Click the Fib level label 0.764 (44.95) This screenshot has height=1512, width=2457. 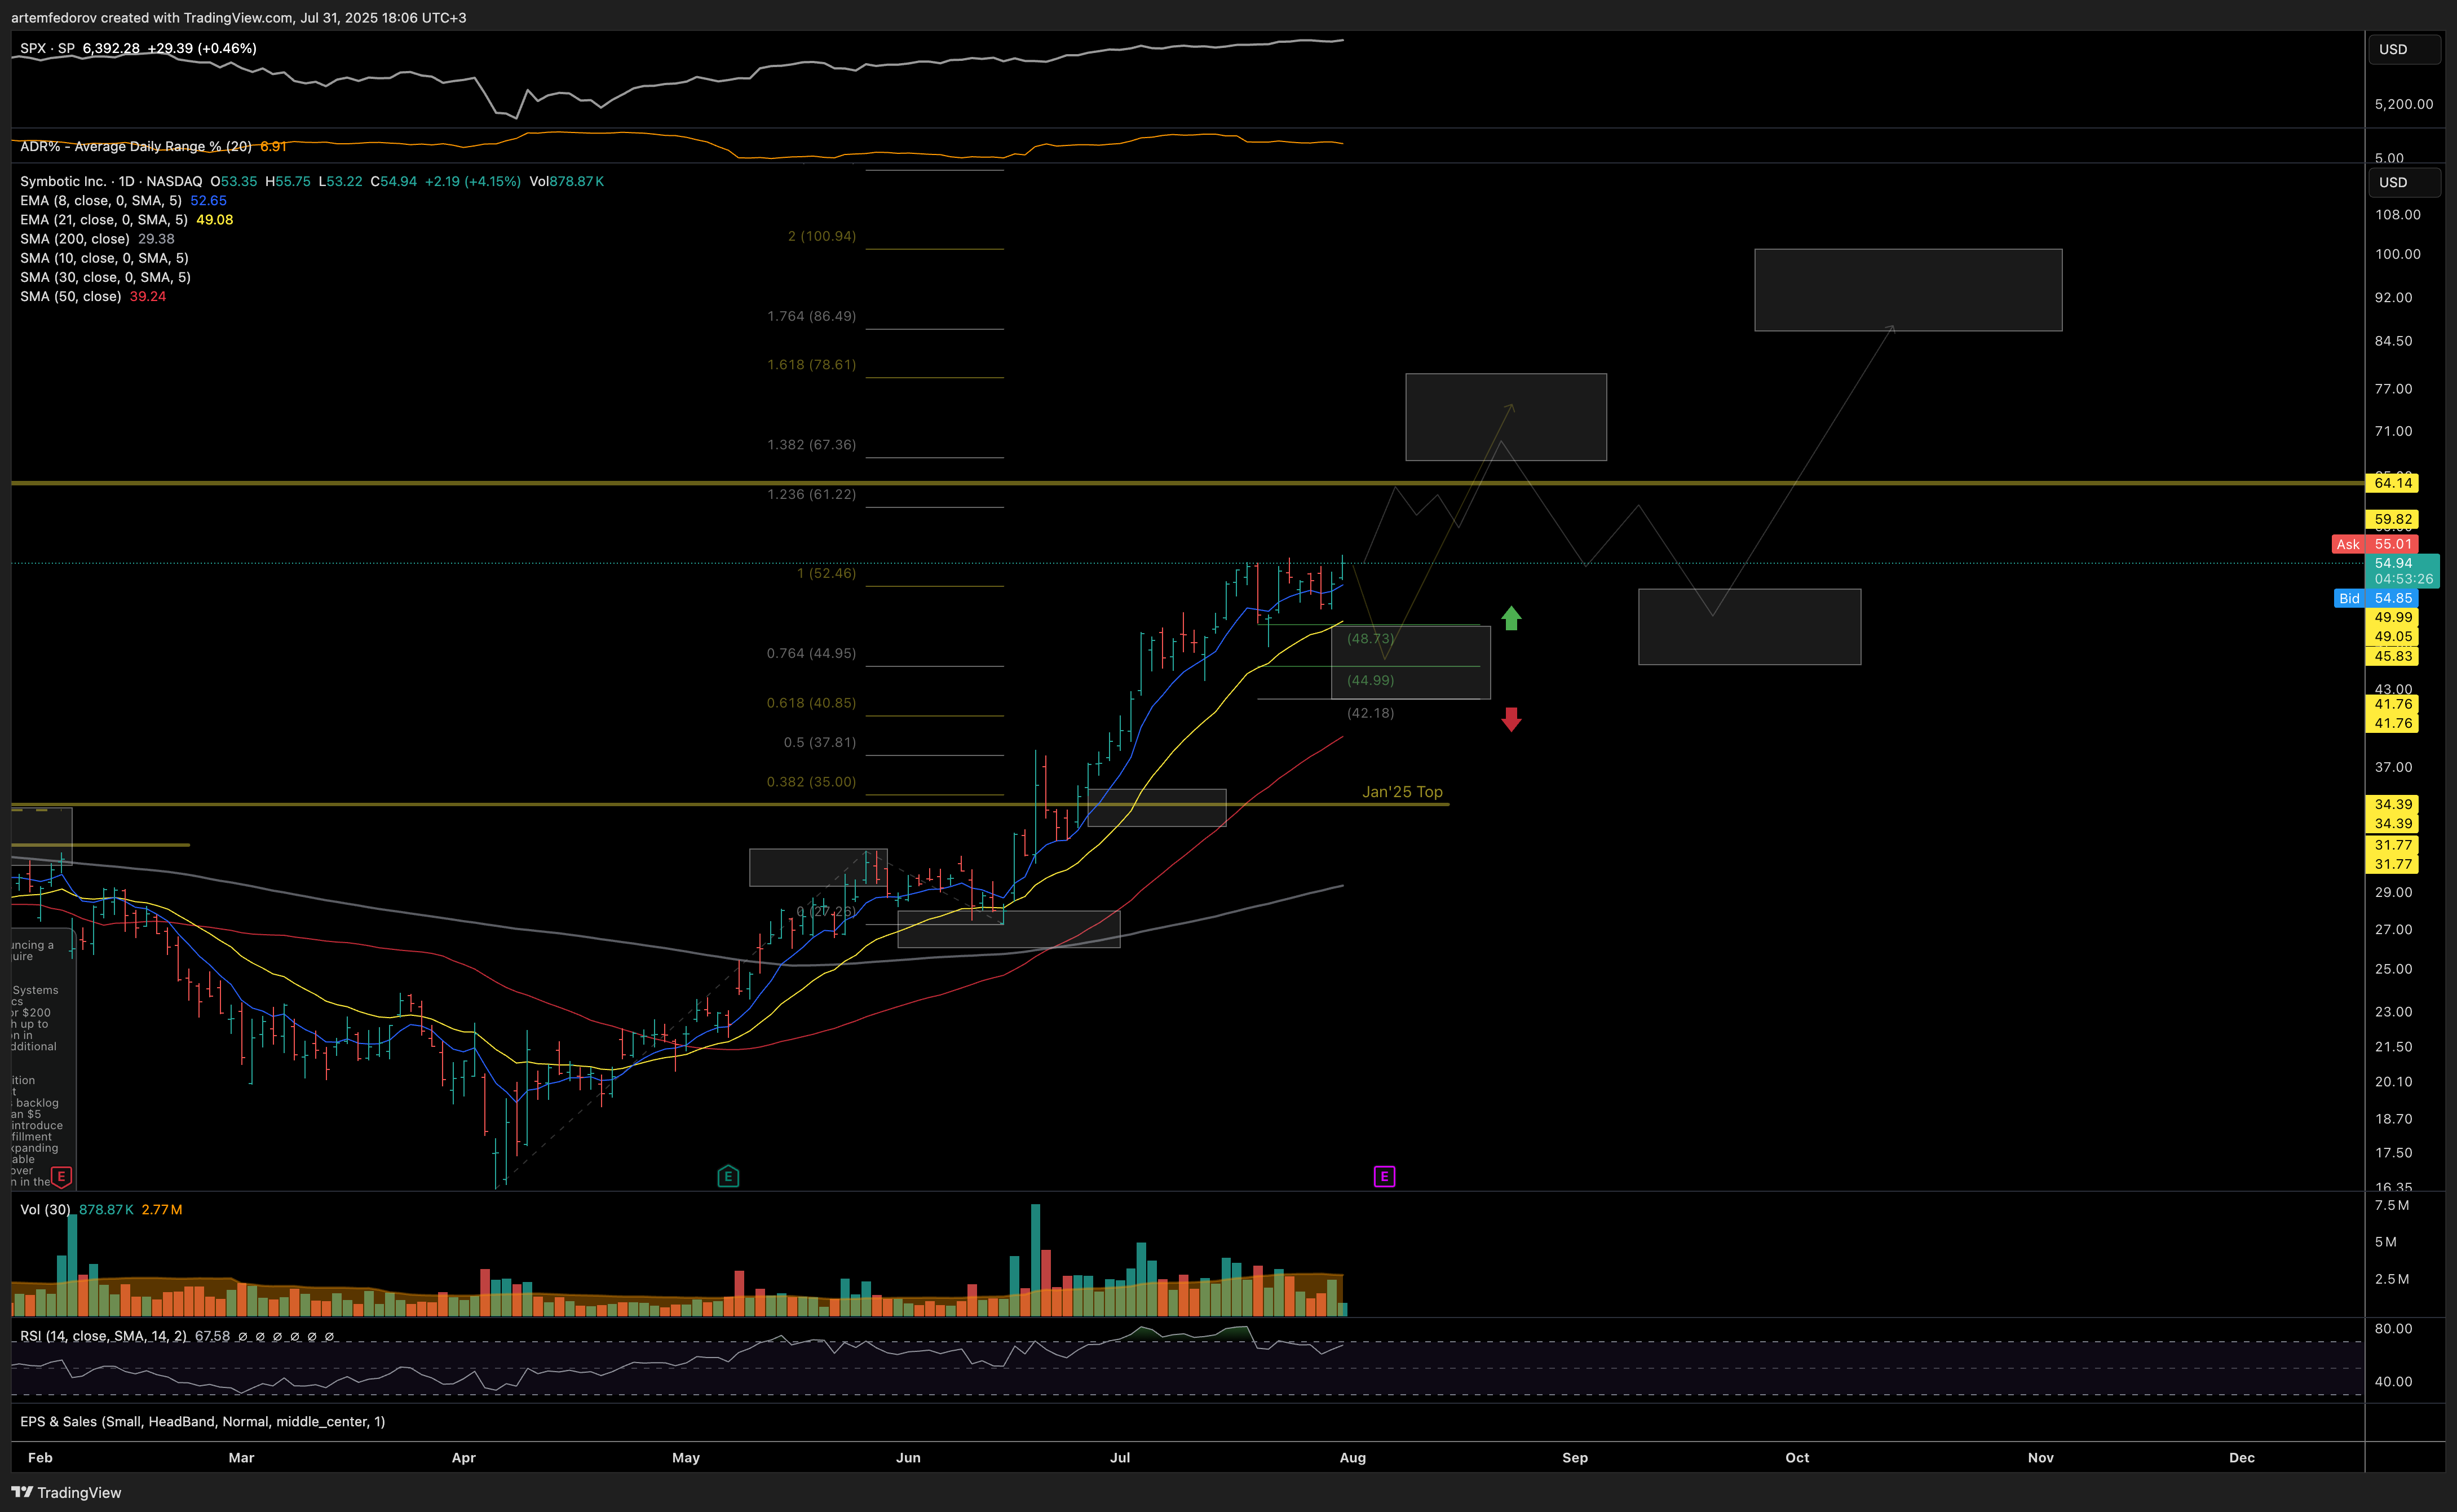click(812, 653)
